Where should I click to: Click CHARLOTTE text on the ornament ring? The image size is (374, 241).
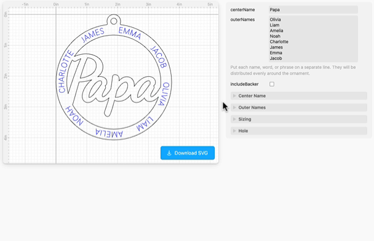pos(65,71)
